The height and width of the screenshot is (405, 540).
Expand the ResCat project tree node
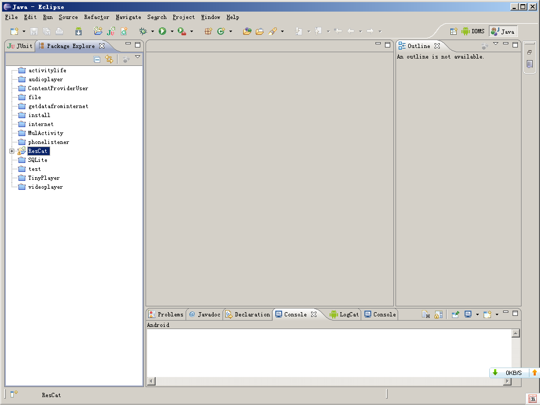[12, 151]
